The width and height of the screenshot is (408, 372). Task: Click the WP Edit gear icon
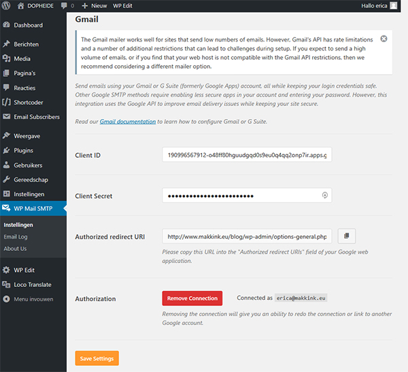[6, 270]
